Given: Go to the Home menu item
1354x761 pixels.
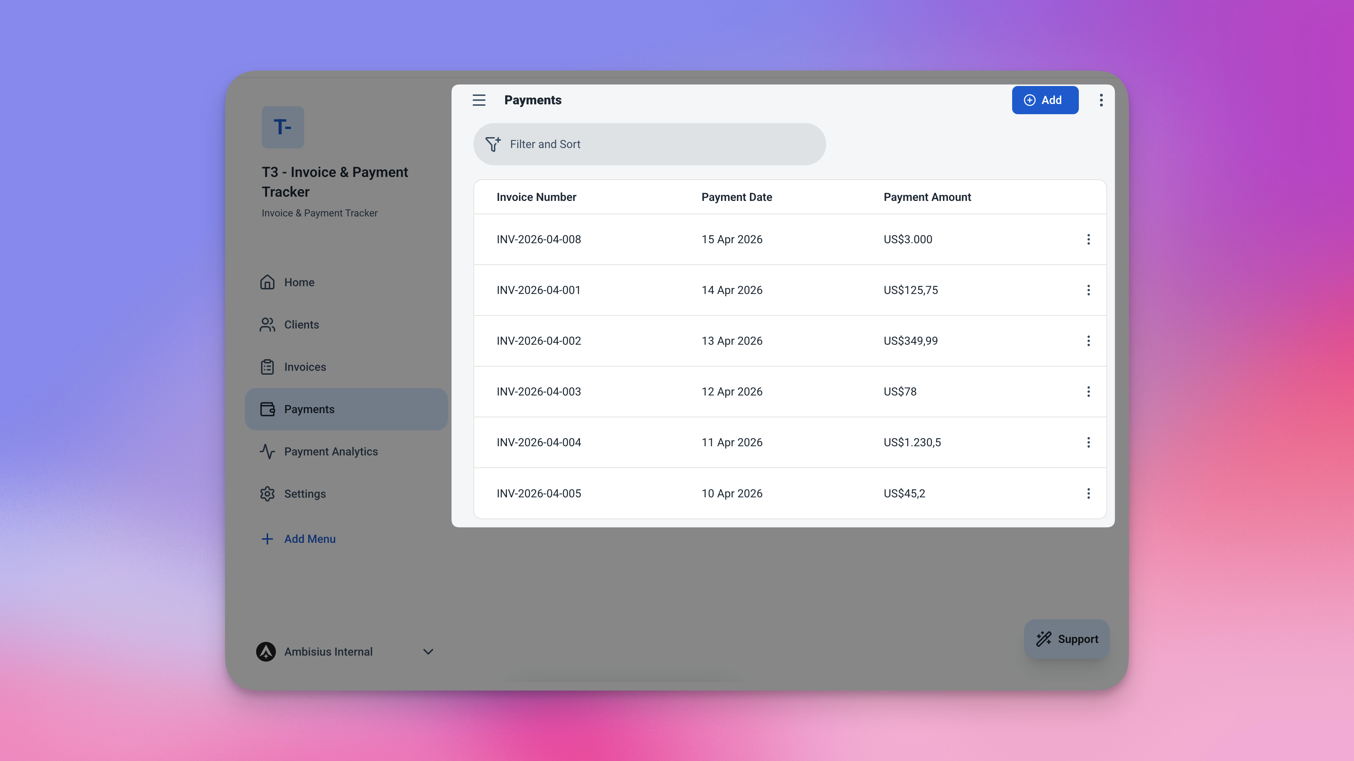Looking at the screenshot, I should click(299, 282).
